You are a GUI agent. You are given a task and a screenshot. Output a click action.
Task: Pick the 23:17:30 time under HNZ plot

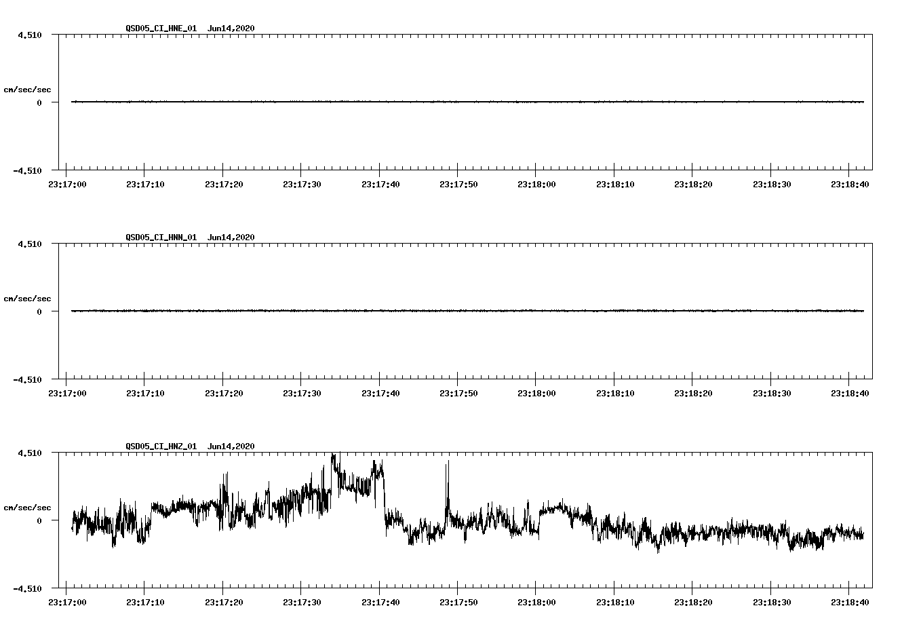point(301,603)
